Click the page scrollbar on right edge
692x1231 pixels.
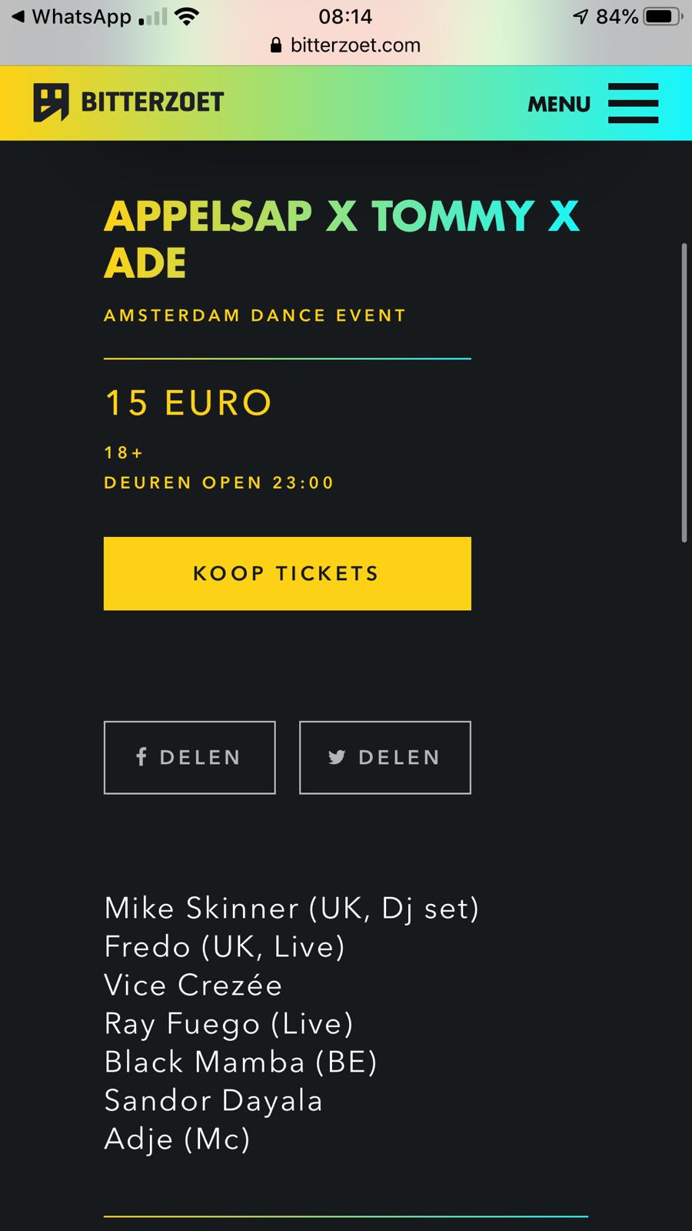tap(684, 392)
